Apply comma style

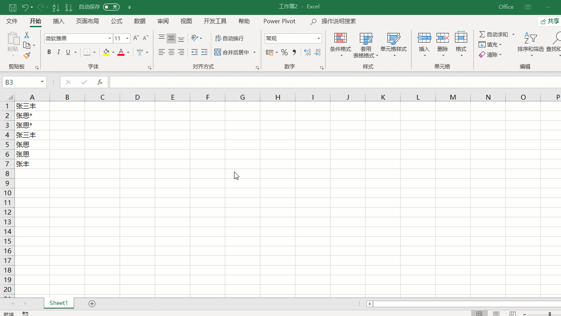pyautogui.click(x=294, y=52)
